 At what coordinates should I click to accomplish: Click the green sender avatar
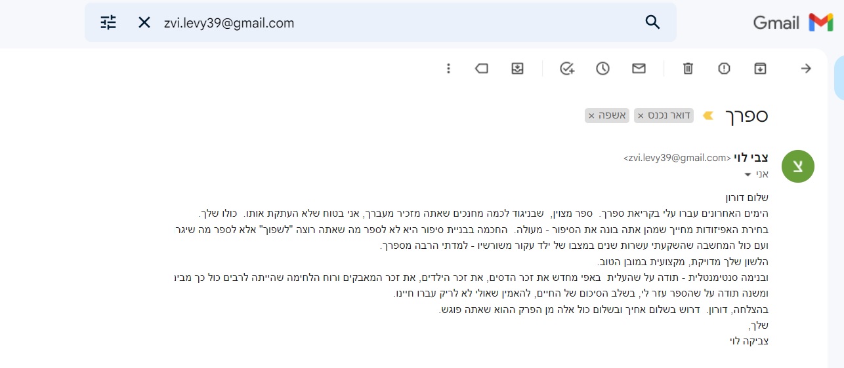pyautogui.click(x=798, y=166)
